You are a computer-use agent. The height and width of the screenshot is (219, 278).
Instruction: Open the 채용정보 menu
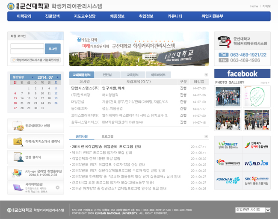click(117, 16)
